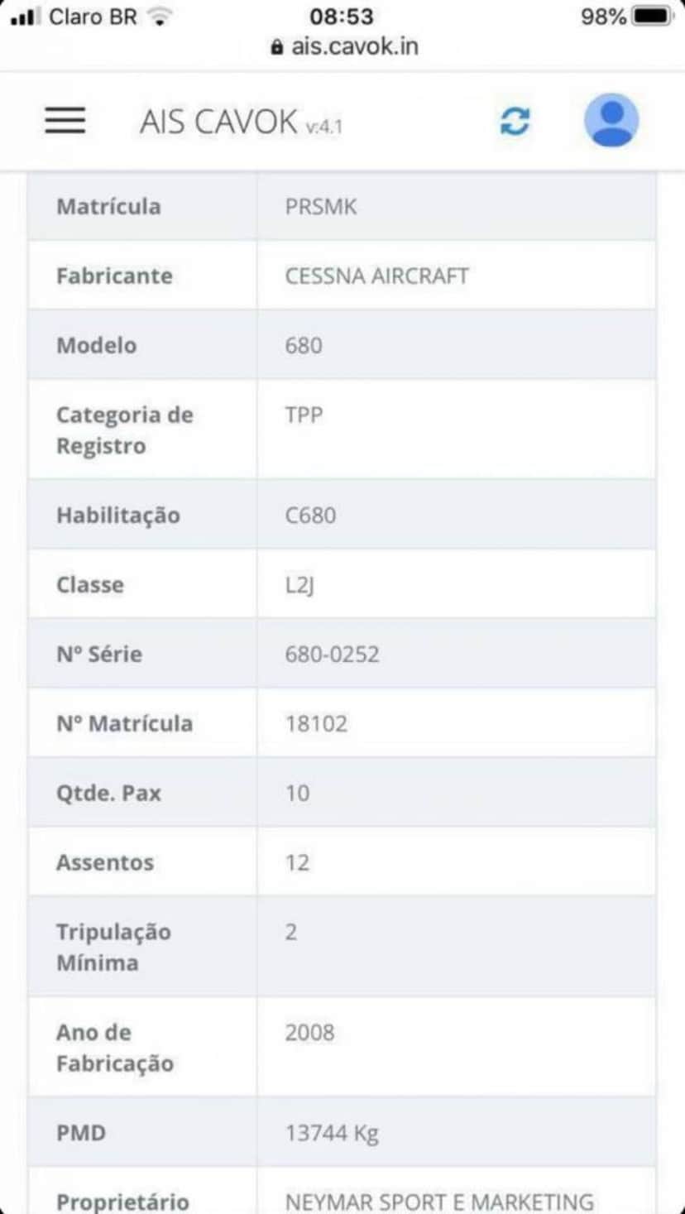Click the TPP category value
Viewport: 685px width, 1214px height.
tap(304, 415)
